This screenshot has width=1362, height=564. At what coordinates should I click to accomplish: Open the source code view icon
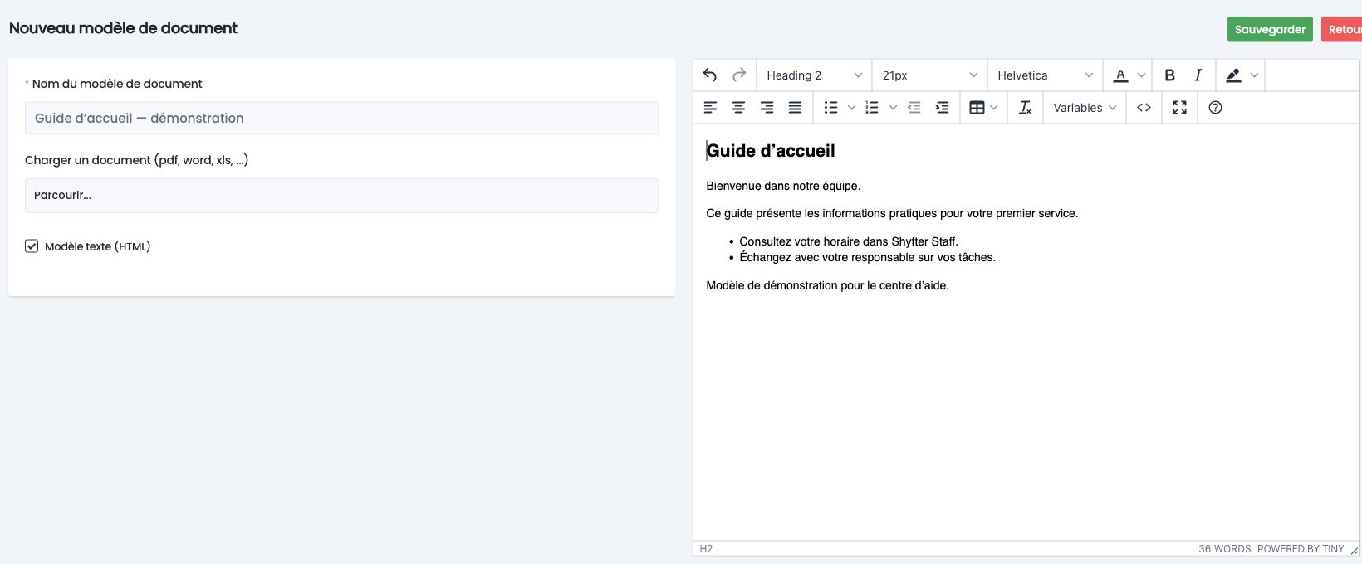[x=1144, y=107]
